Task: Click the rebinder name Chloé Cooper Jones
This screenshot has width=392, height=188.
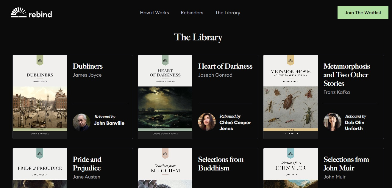Action: [x=235, y=126]
